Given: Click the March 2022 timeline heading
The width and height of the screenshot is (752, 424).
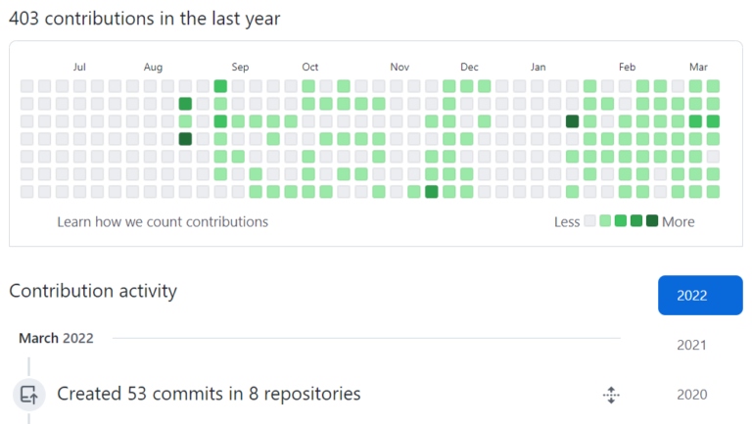Looking at the screenshot, I should 56,338.
